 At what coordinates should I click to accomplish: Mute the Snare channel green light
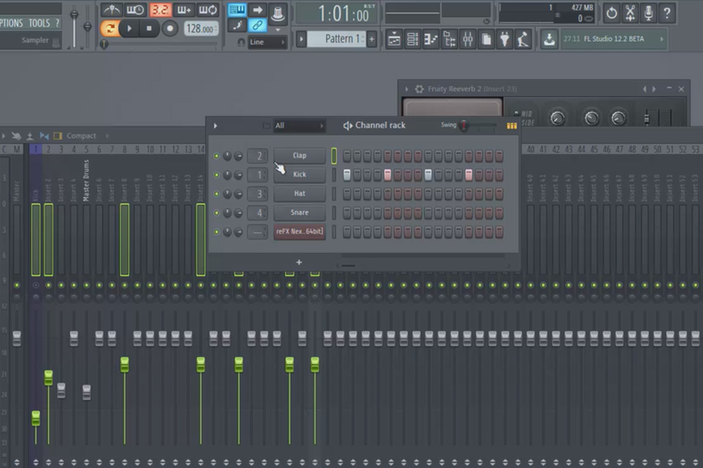click(217, 213)
